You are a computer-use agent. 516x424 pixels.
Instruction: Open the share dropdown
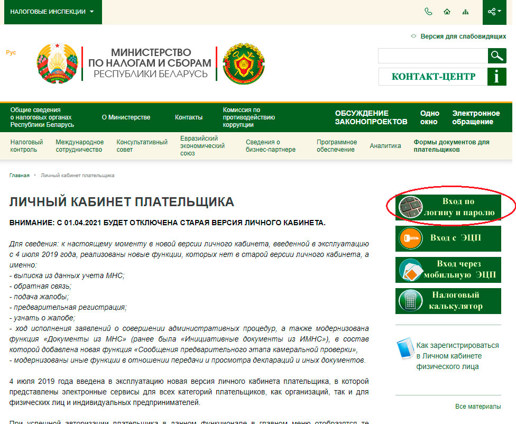494,12
